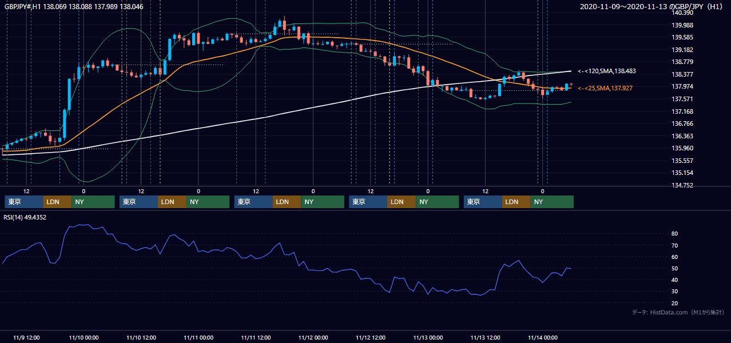Viewport: 731px width, 343px height.
Task: Select the 東京 session block for 11/9
Action: [x=24, y=202]
